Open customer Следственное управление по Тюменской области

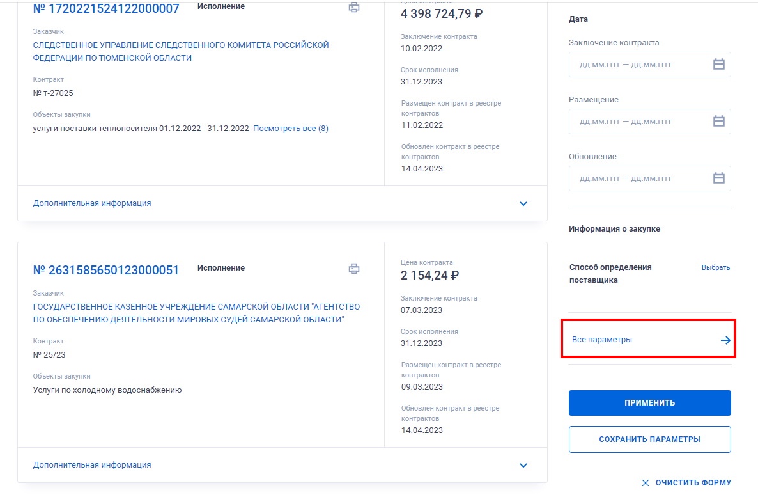click(x=181, y=51)
